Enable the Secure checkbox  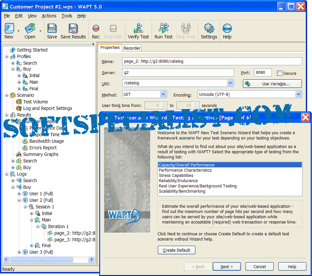[280, 73]
